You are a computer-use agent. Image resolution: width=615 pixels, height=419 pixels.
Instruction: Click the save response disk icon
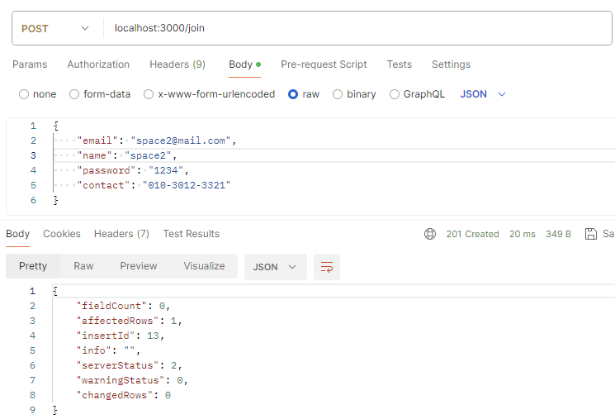click(x=591, y=234)
